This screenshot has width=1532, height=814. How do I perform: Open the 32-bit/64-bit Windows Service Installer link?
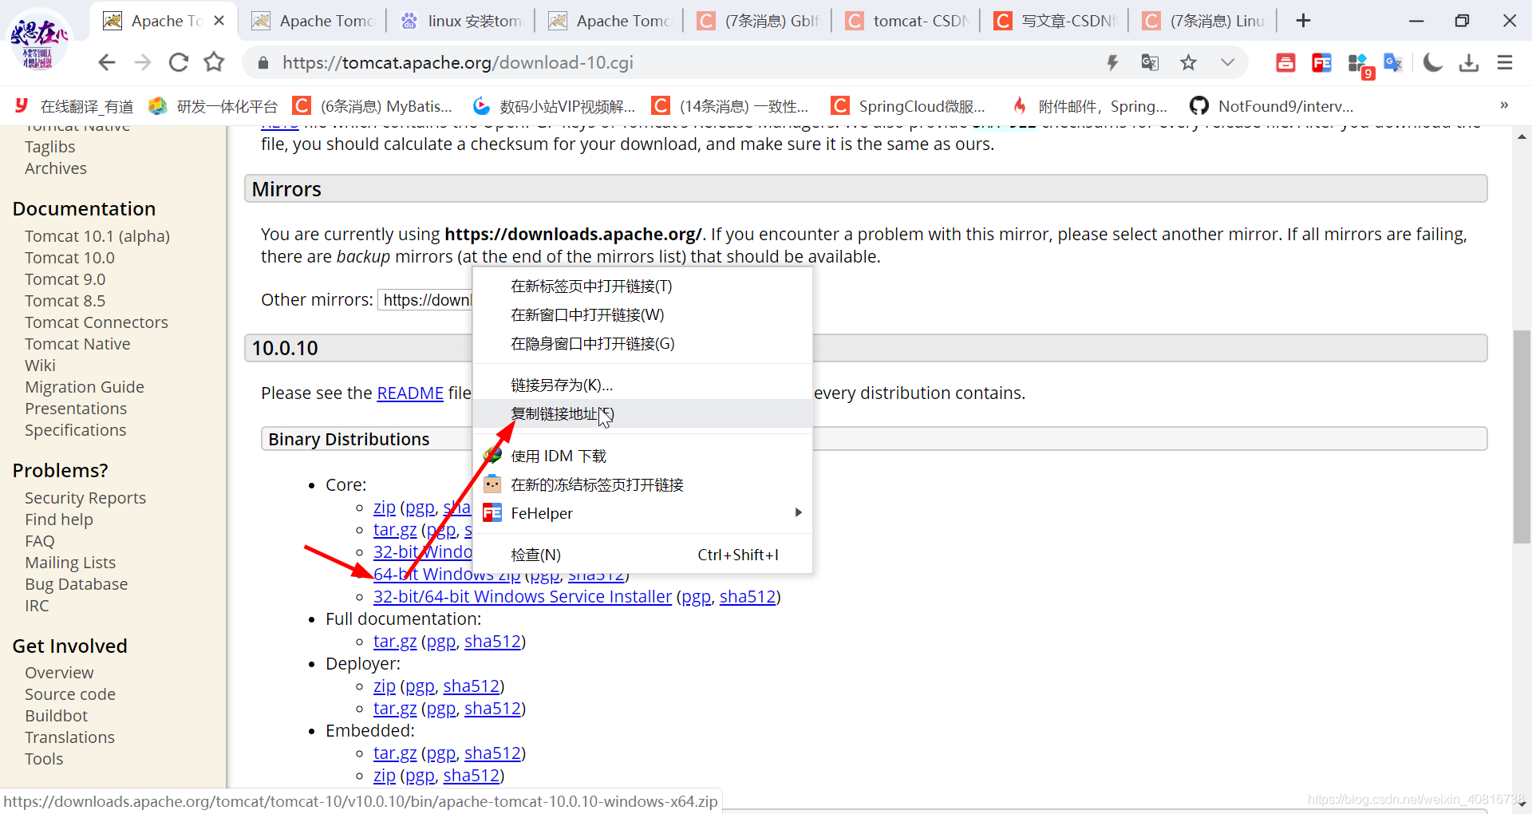coord(523,597)
